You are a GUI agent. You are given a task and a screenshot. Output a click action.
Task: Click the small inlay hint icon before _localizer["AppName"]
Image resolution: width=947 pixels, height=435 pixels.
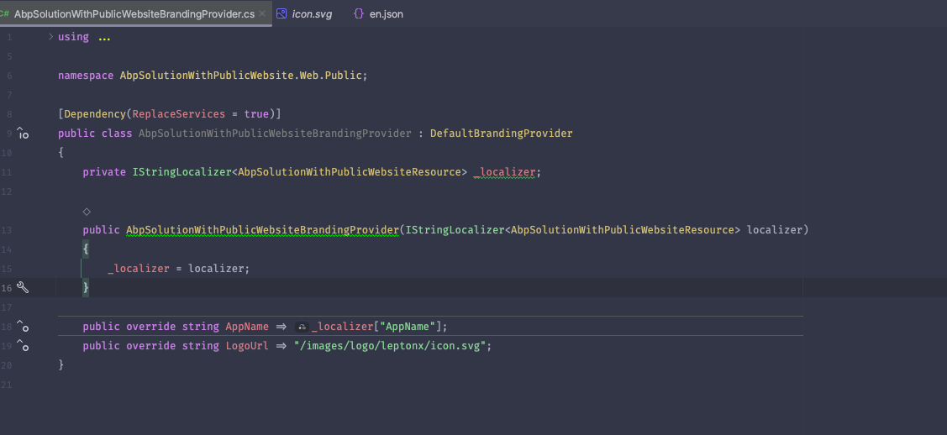click(x=302, y=328)
